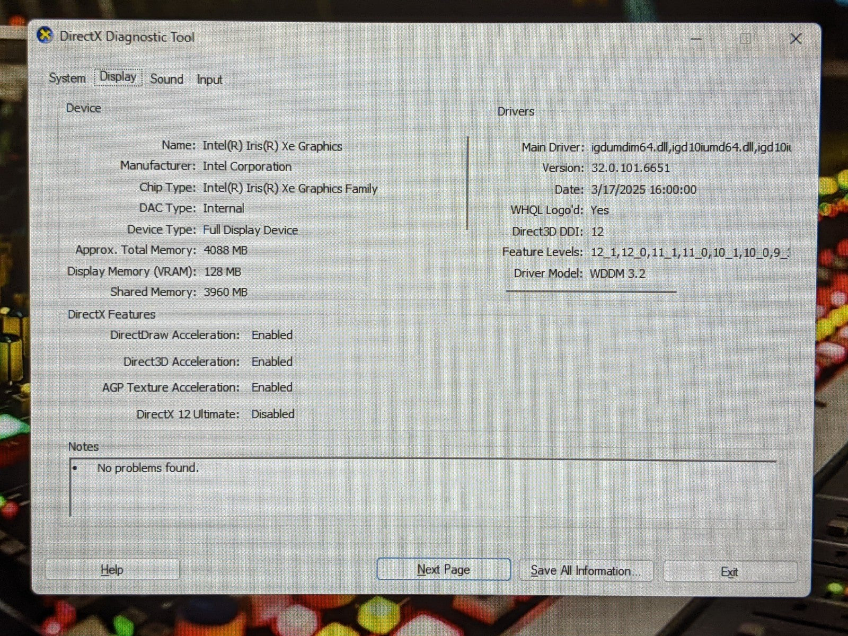
Task: Click the Next Page button
Action: [444, 569]
